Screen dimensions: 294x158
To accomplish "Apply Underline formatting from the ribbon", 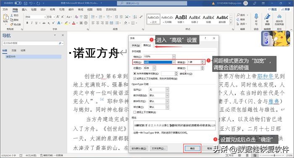I will point(36,23).
